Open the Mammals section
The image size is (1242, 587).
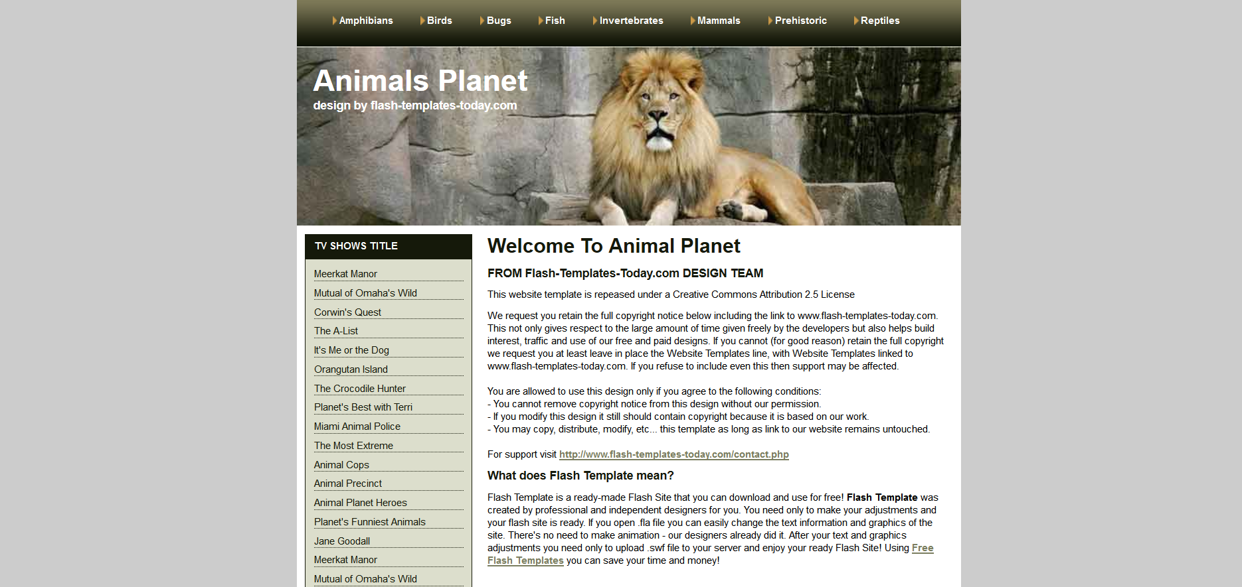click(x=718, y=21)
